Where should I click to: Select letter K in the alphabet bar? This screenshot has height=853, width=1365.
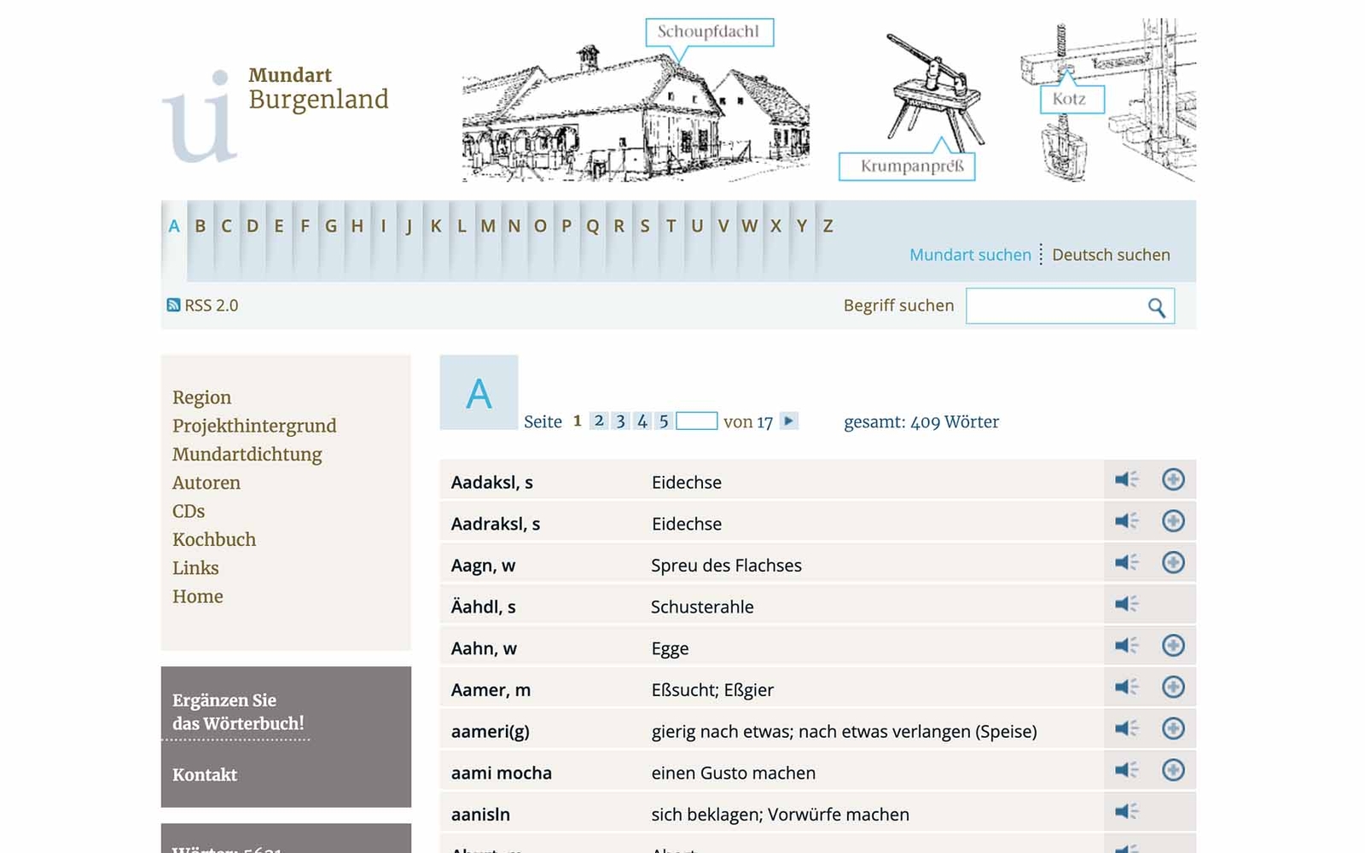point(436,226)
